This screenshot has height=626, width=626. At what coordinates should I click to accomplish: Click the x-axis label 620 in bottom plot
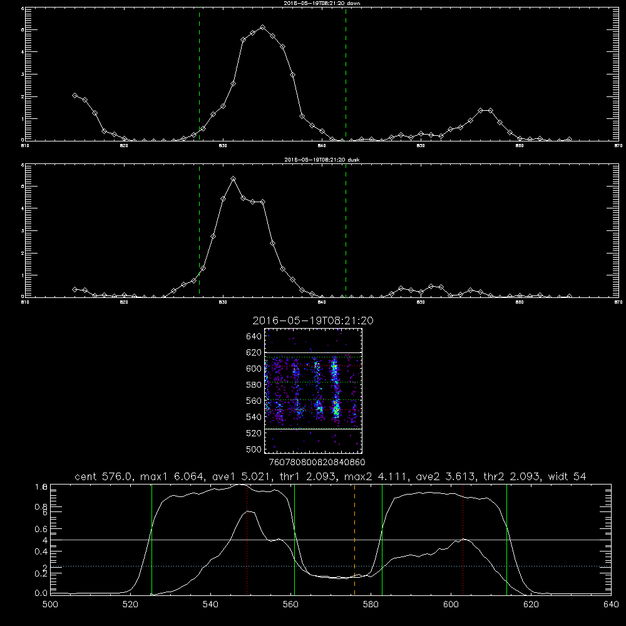click(531, 605)
